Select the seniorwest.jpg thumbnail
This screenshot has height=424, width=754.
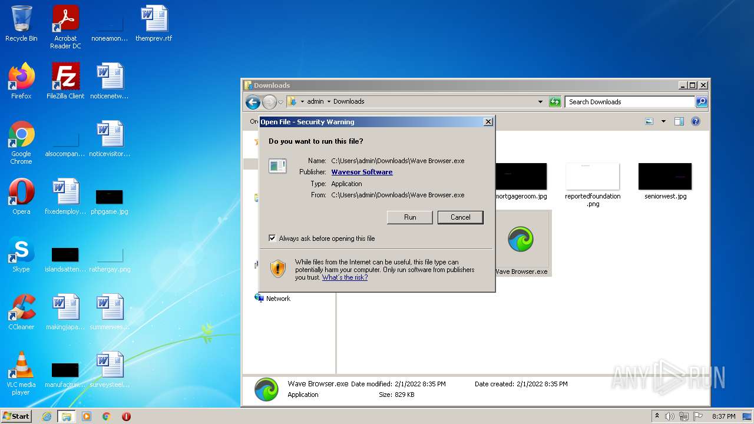pos(665,182)
